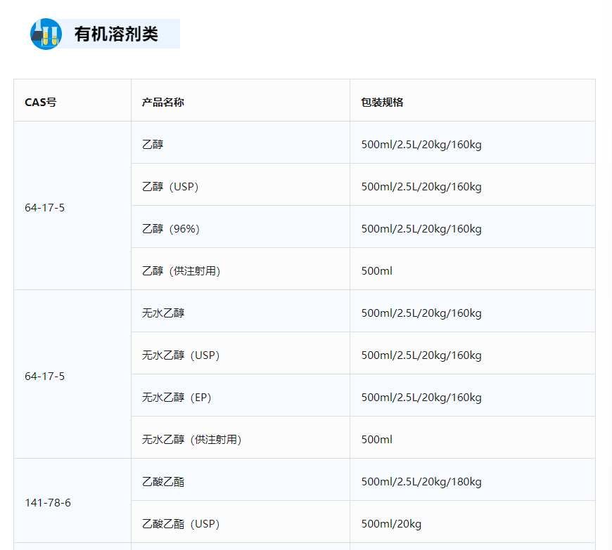
Task: Select the 乙酸乙酯 product name cell
Action: pyautogui.click(x=163, y=482)
